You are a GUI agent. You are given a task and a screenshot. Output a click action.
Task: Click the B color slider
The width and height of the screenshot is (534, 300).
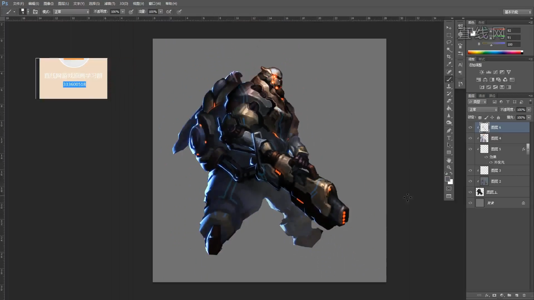click(494, 44)
